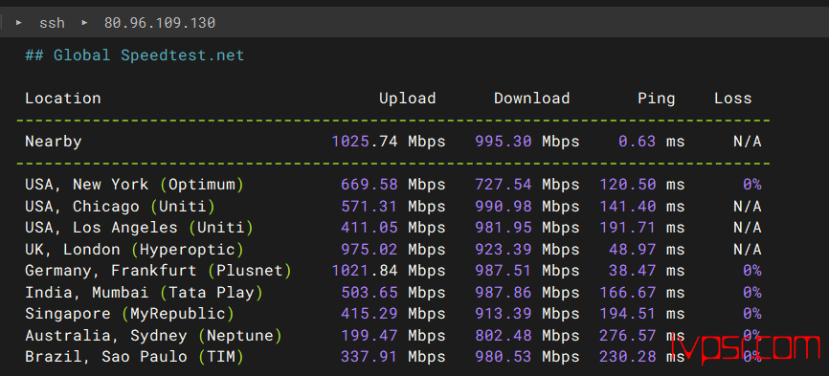Click Los Angeles download 981.95
The image size is (829, 376).
point(504,228)
